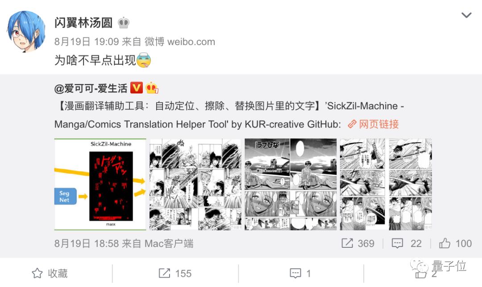Image resolution: width=482 pixels, height=287 pixels.
Task: Click the 8月19日 19:09 post timestamp
Action: click(87, 42)
